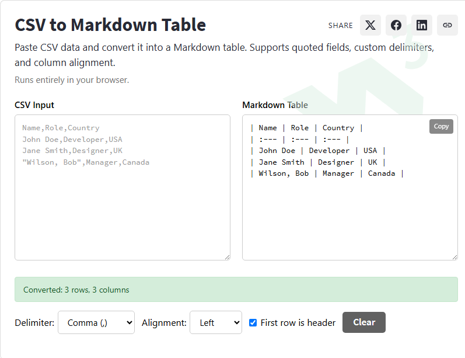Share the page on Facebook
The height and width of the screenshot is (358, 465).
point(396,25)
